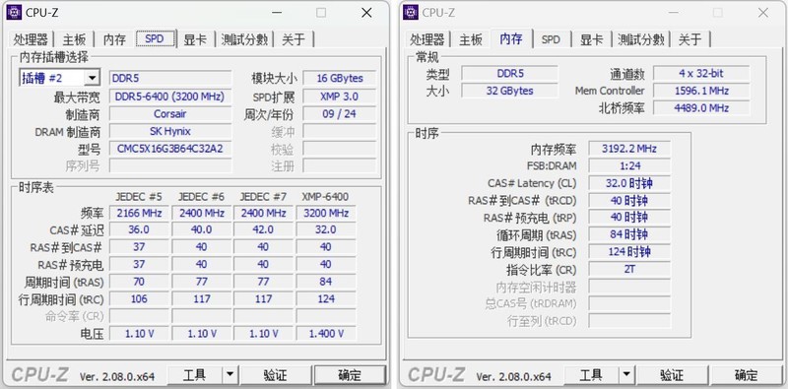Click the 32 GBytes memory size field

[509, 91]
